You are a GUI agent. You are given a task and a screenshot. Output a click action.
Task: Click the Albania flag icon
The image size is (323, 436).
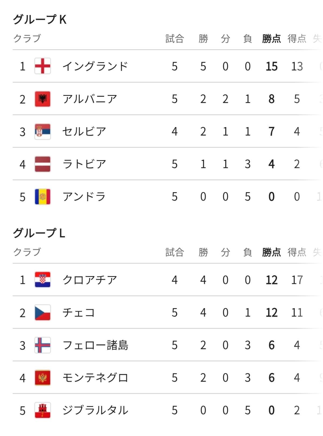point(43,99)
